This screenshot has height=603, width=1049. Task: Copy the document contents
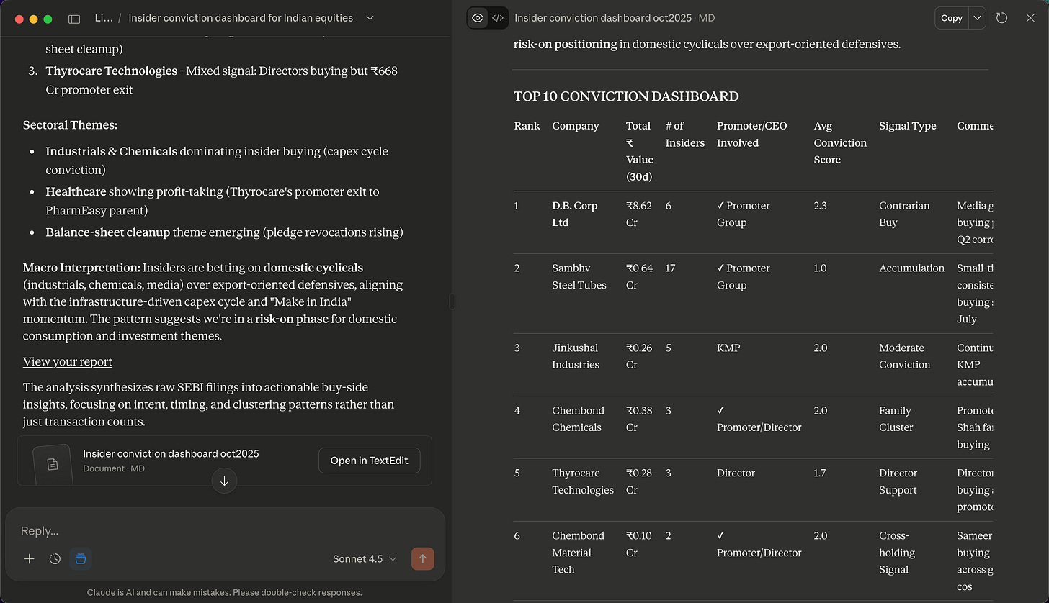coord(952,18)
